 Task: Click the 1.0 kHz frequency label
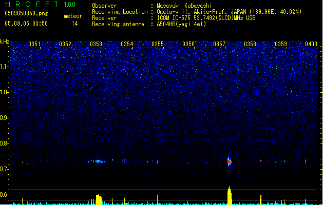(x=5, y=92)
